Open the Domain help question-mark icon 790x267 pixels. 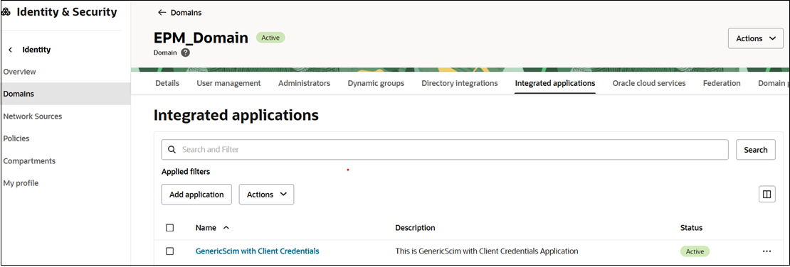click(x=186, y=53)
